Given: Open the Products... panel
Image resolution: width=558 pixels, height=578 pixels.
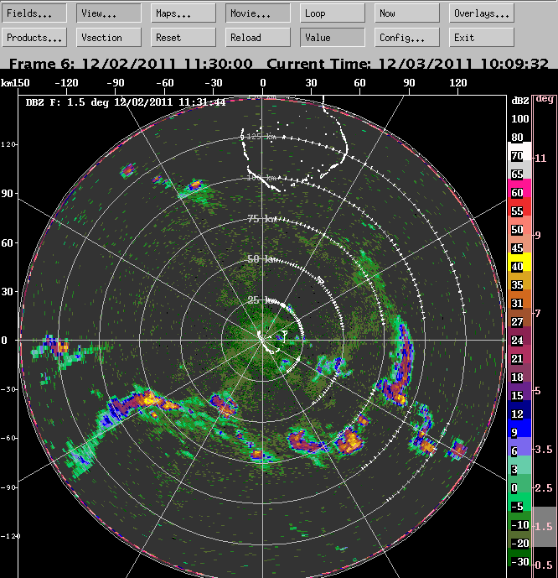Looking at the screenshot, I should tap(34, 38).
